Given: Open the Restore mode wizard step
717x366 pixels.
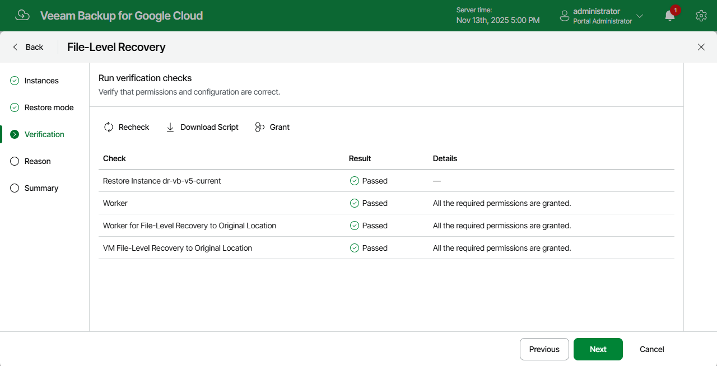Looking at the screenshot, I should (x=49, y=107).
